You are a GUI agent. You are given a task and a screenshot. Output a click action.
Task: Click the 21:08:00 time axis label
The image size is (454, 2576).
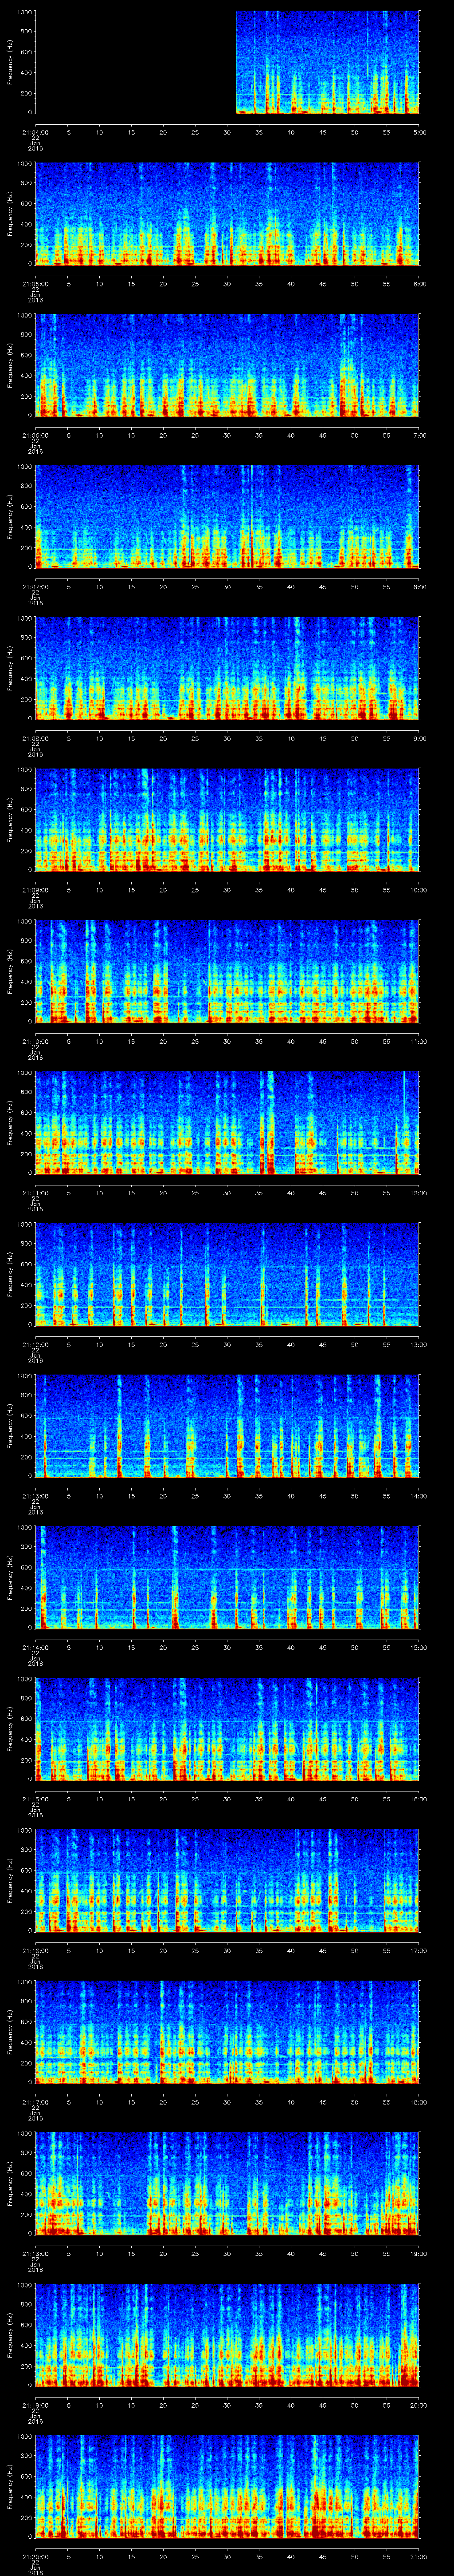(35, 739)
